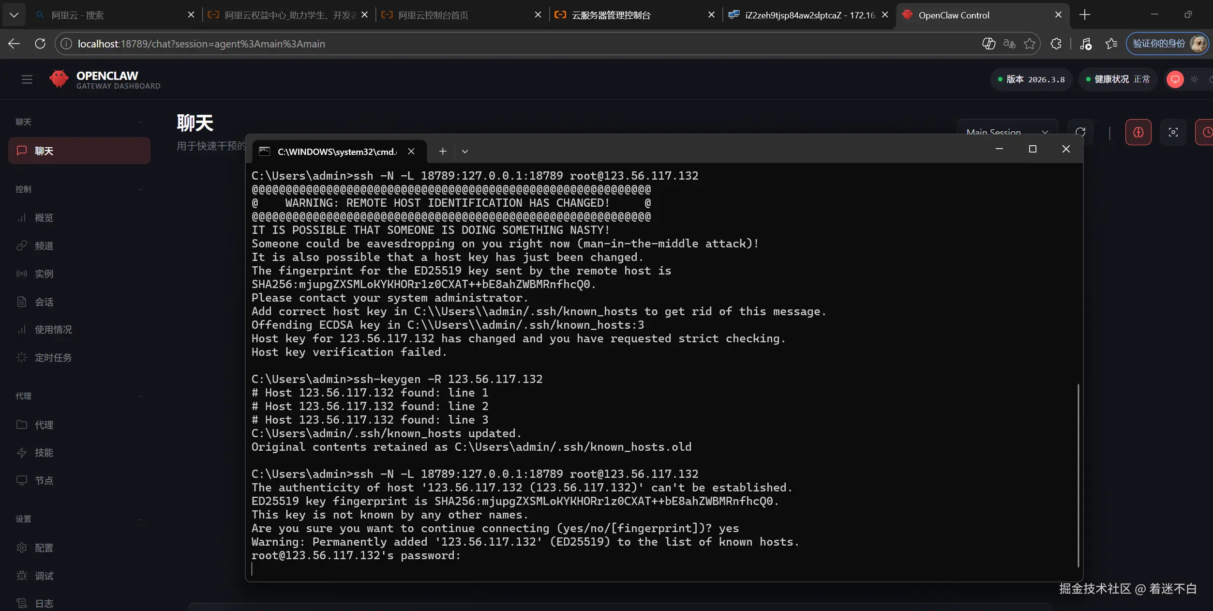
Task: Open the 调试 debug sidebar item
Action: 44,576
